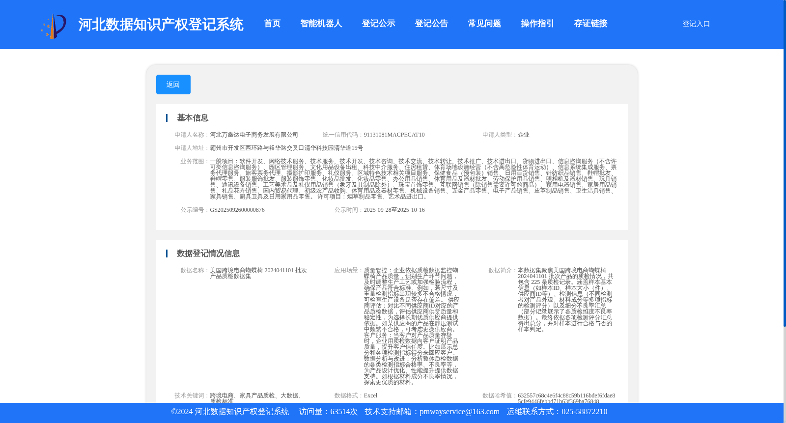Select the data hash value starting 632557c68c4e6f4c

[566, 398]
